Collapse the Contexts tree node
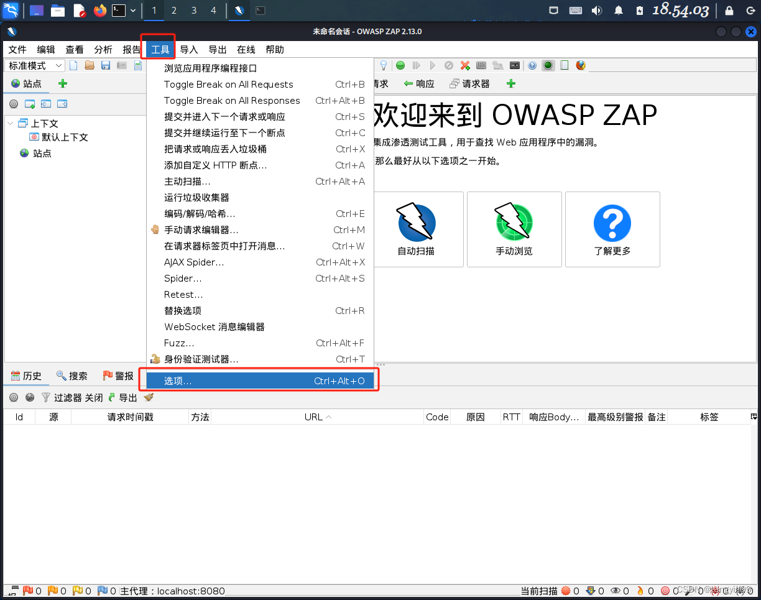The image size is (761, 600). 11,123
